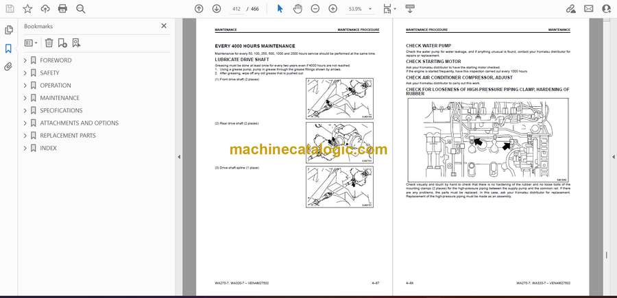Jump to the REPLACEMENT PARTS bookmark
617x298 pixels.
[68, 136]
